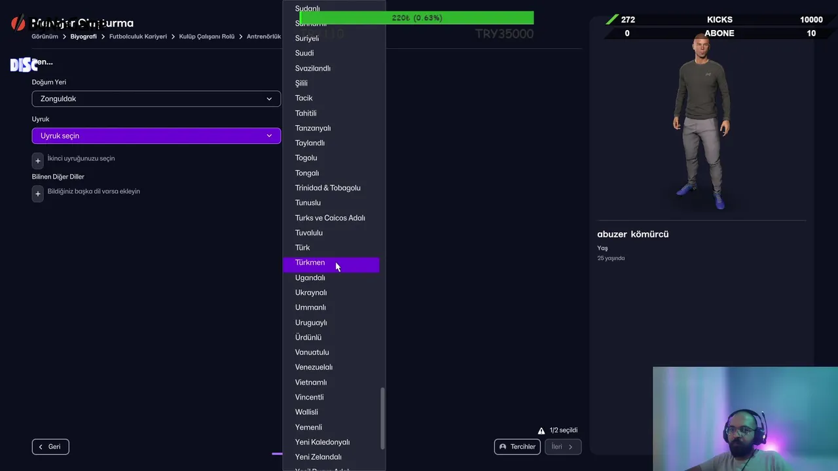
Task: Select Trinidad & Tobagolu from the list
Action: [x=331, y=188]
